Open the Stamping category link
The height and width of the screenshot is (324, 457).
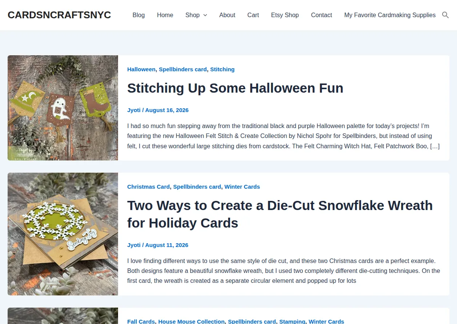[292, 322]
